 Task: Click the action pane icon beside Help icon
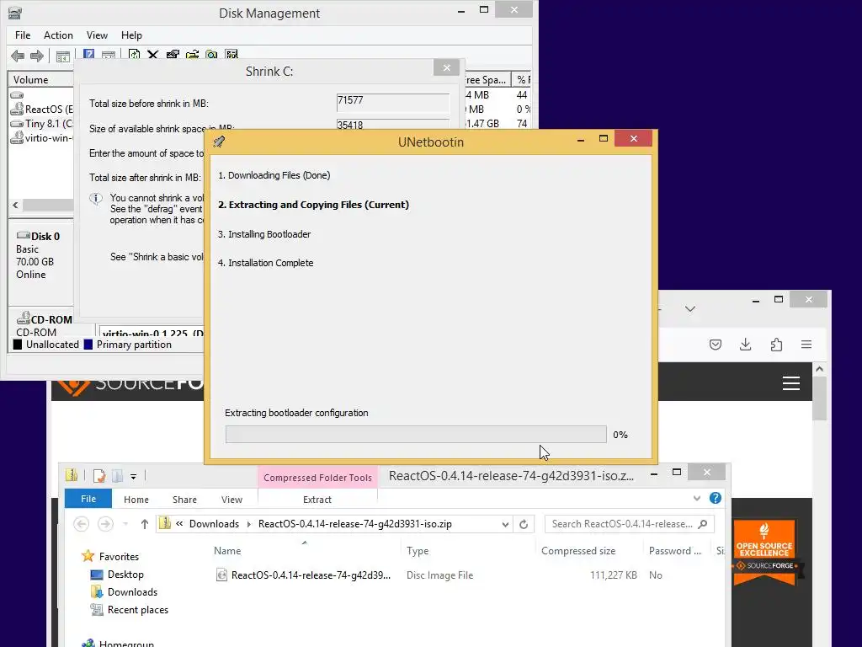coord(109,55)
